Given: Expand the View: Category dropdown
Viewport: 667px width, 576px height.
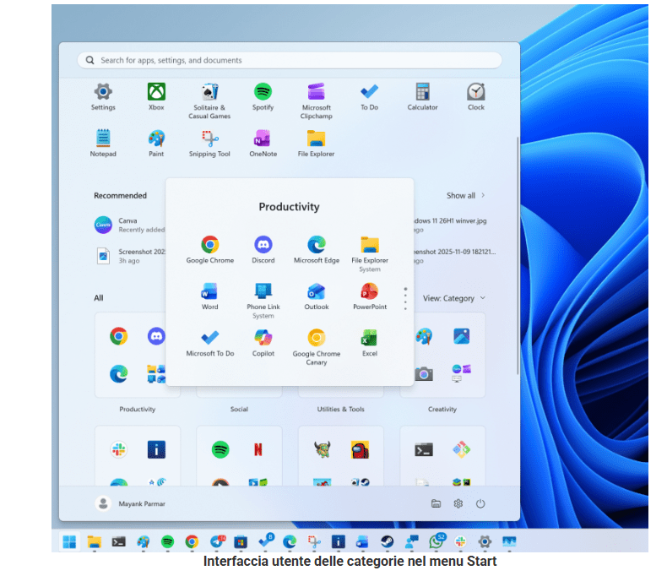Looking at the screenshot, I should click(454, 298).
